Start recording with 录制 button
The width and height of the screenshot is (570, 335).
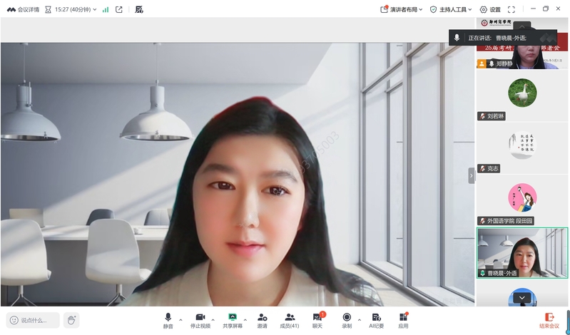(x=347, y=320)
